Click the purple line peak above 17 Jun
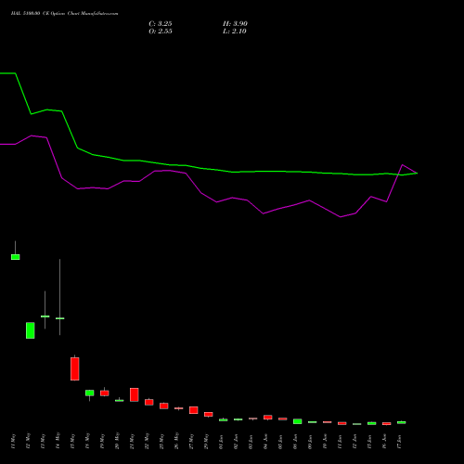Image resolution: width=464 pixels, height=464 pixels. click(403, 165)
